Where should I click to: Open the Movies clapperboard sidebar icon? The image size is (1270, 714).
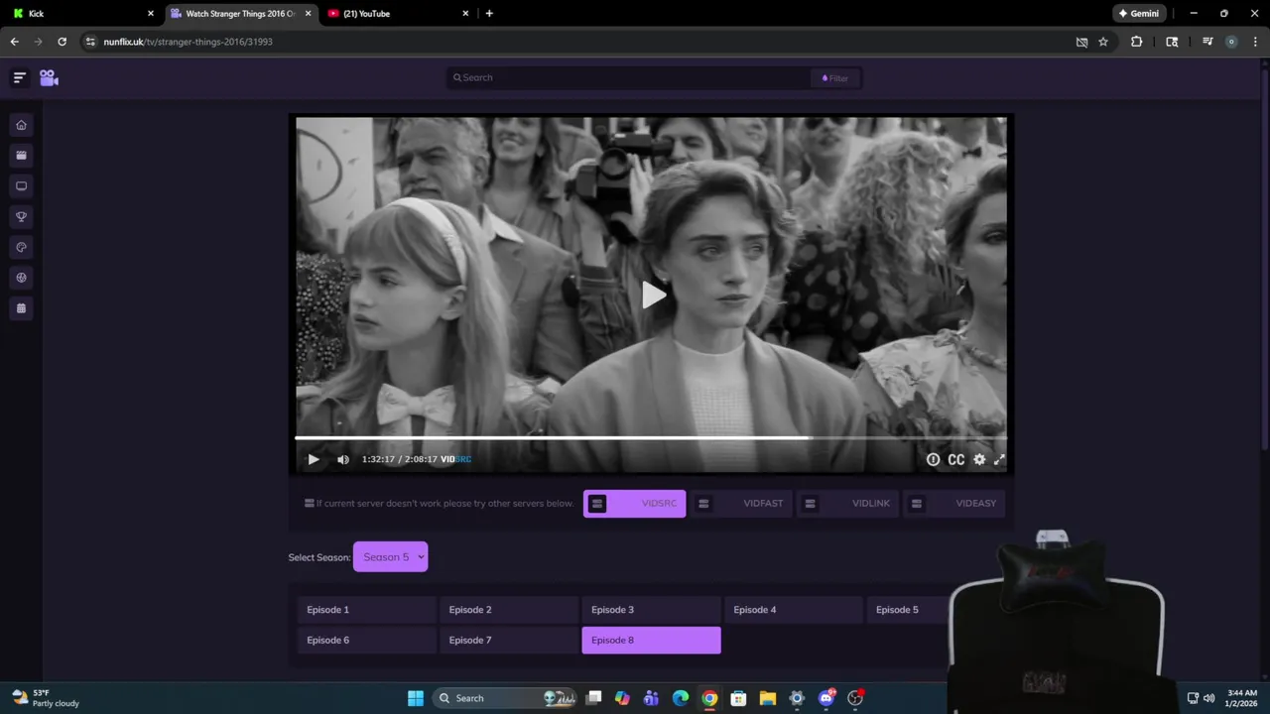[x=21, y=156]
